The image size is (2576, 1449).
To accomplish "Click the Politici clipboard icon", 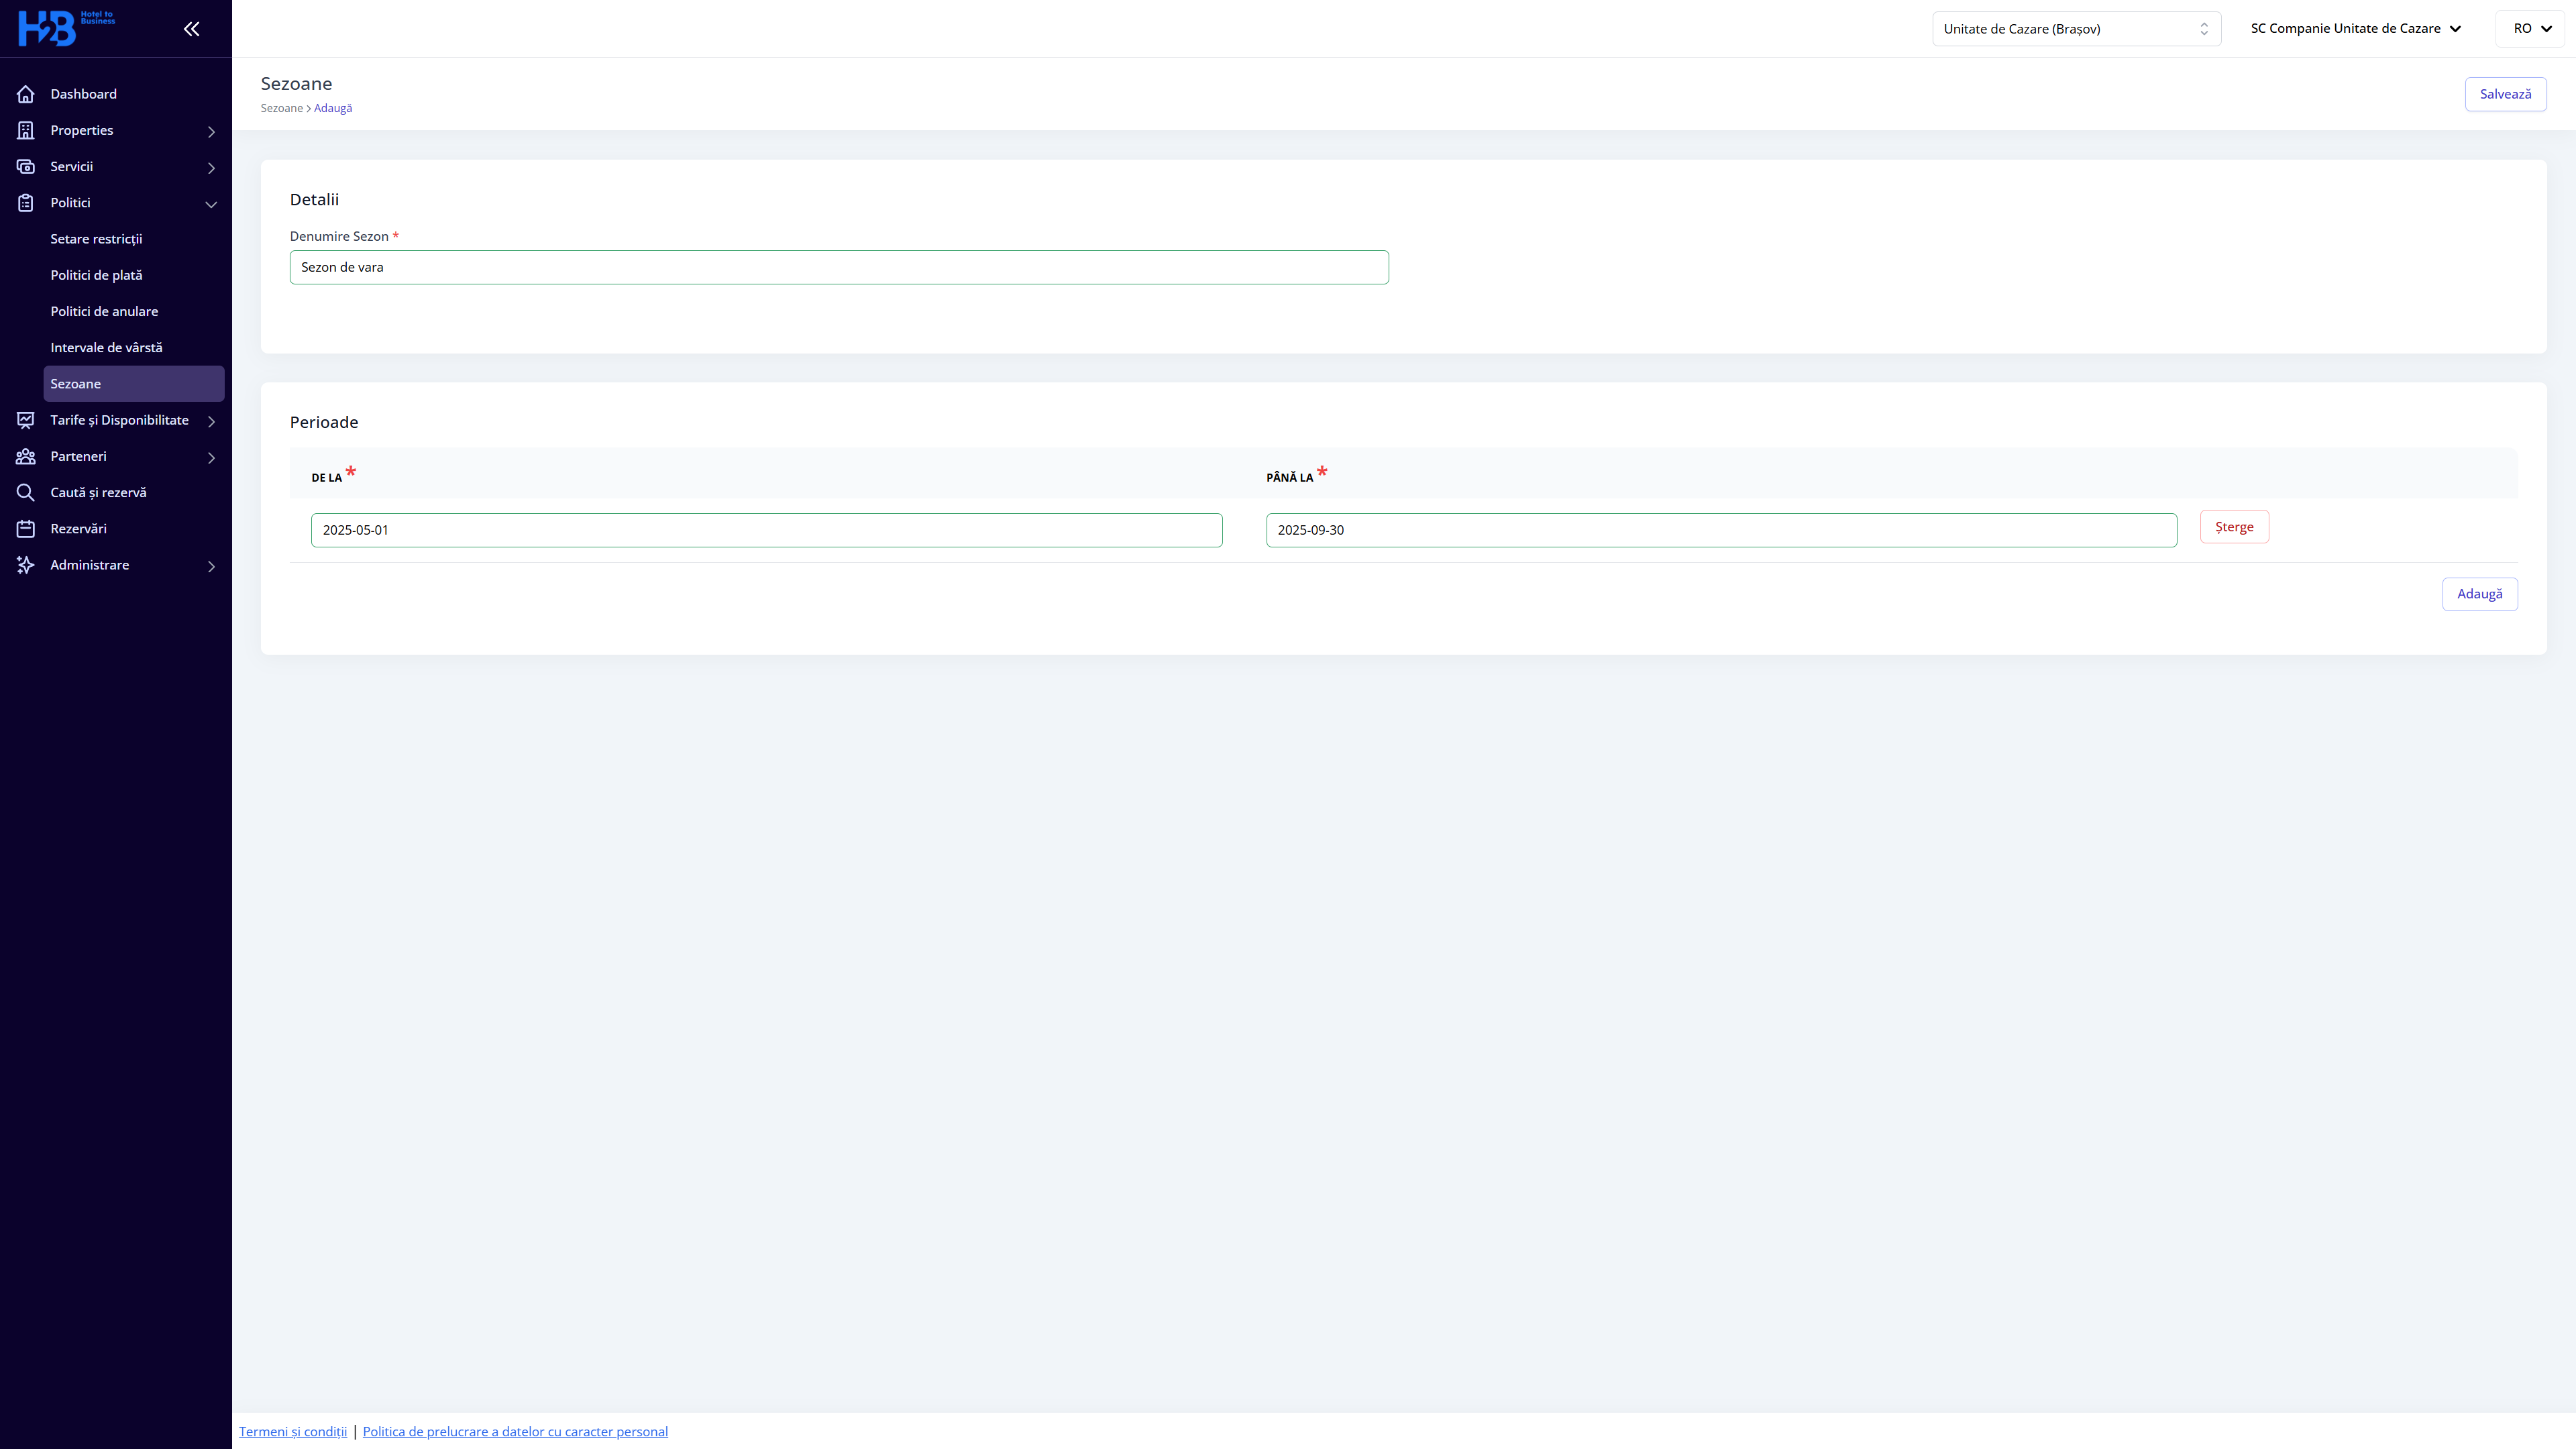I will 26,203.
